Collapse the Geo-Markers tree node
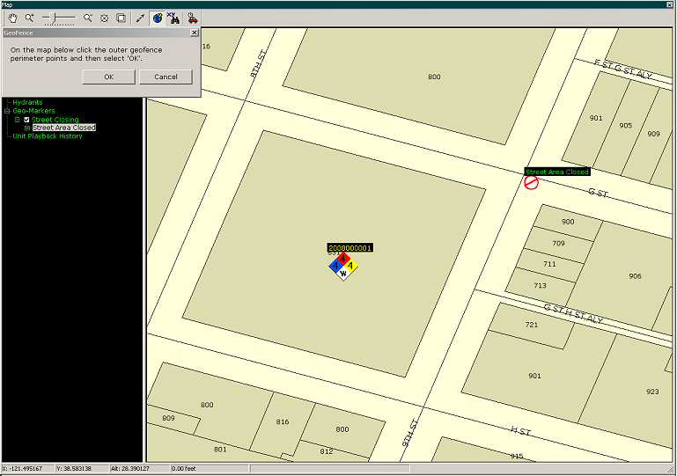Screen dimensions: 677x476 [7, 111]
